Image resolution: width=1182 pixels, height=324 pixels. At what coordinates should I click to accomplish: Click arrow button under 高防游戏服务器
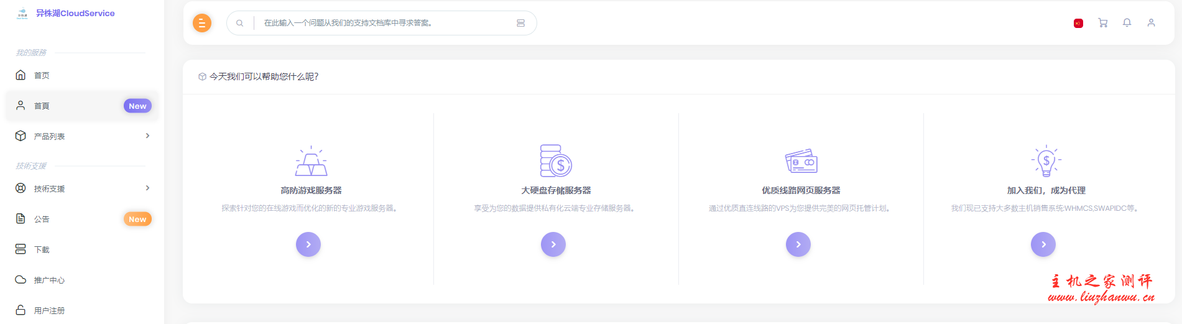coord(308,244)
